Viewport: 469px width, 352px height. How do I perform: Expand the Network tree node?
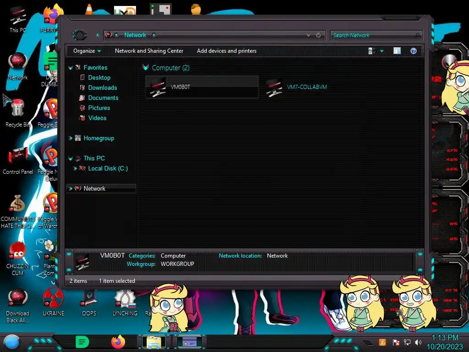71,188
